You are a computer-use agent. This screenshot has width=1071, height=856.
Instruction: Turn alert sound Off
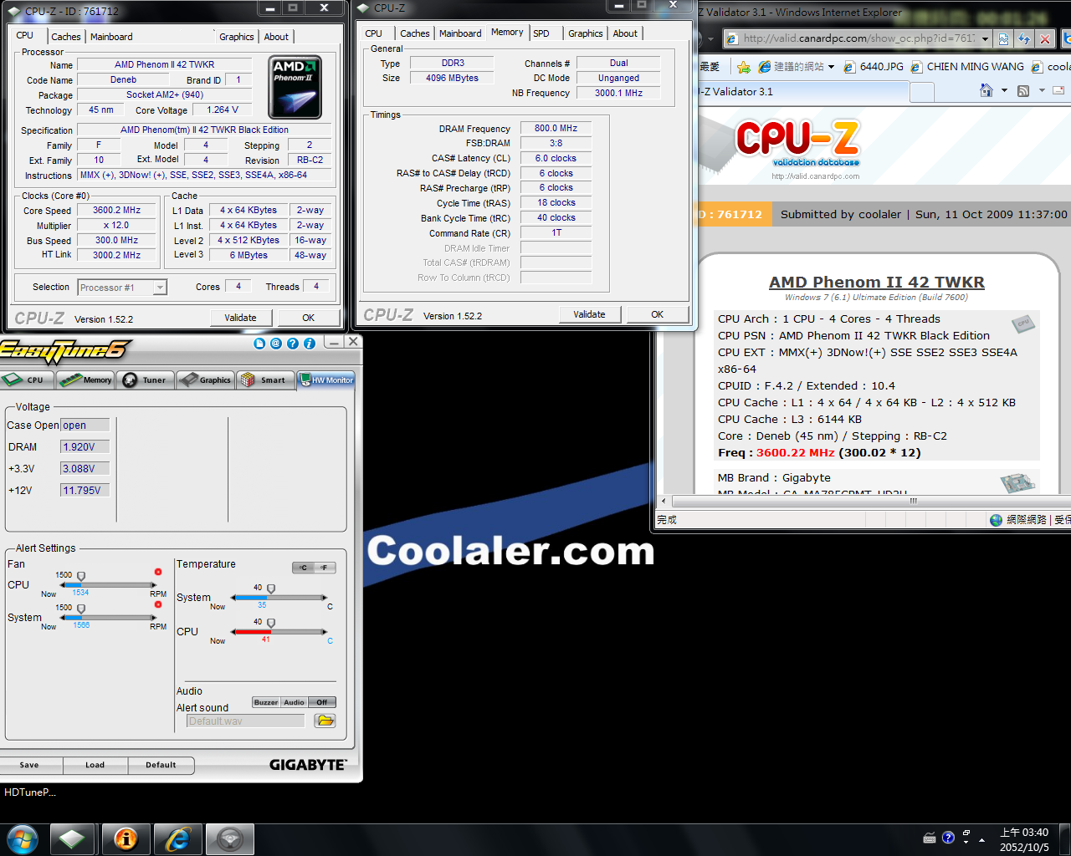coord(321,702)
